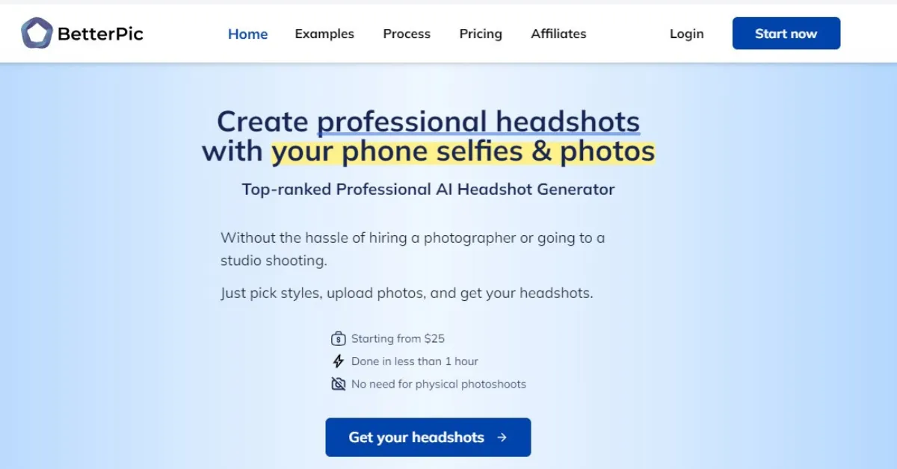The image size is (897, 469).
Task: Click the money bag icon beside $25
Action: (338, 338)
